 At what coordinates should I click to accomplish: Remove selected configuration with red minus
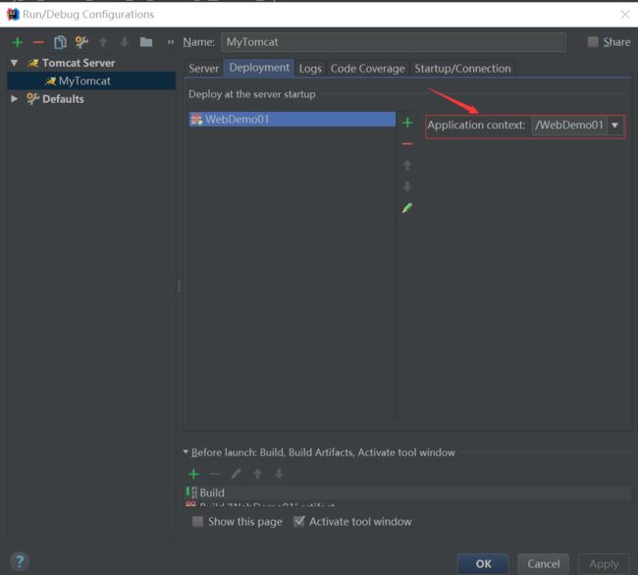pyautogui.click(x=38, y=42)
